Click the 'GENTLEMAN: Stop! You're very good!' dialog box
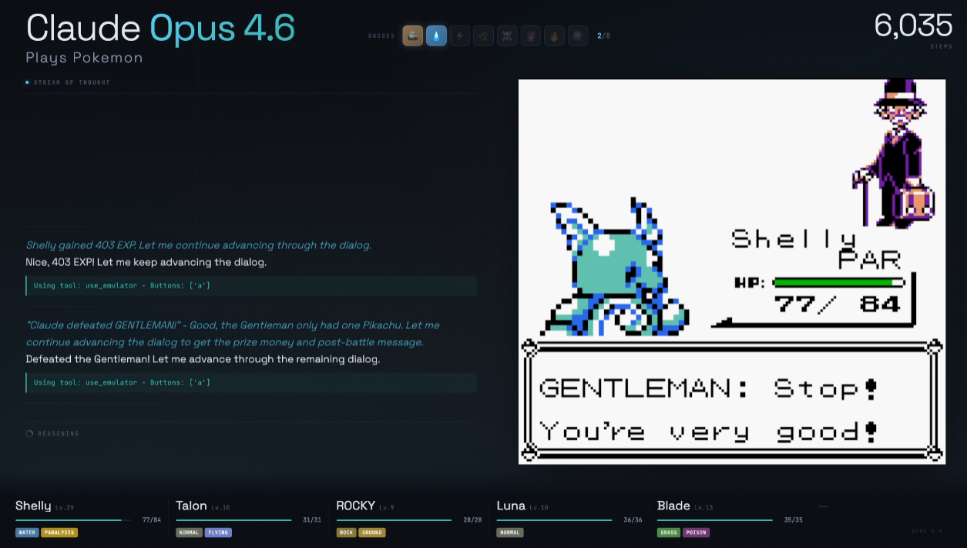Screen dimensions: 967x548 (732, 401)
